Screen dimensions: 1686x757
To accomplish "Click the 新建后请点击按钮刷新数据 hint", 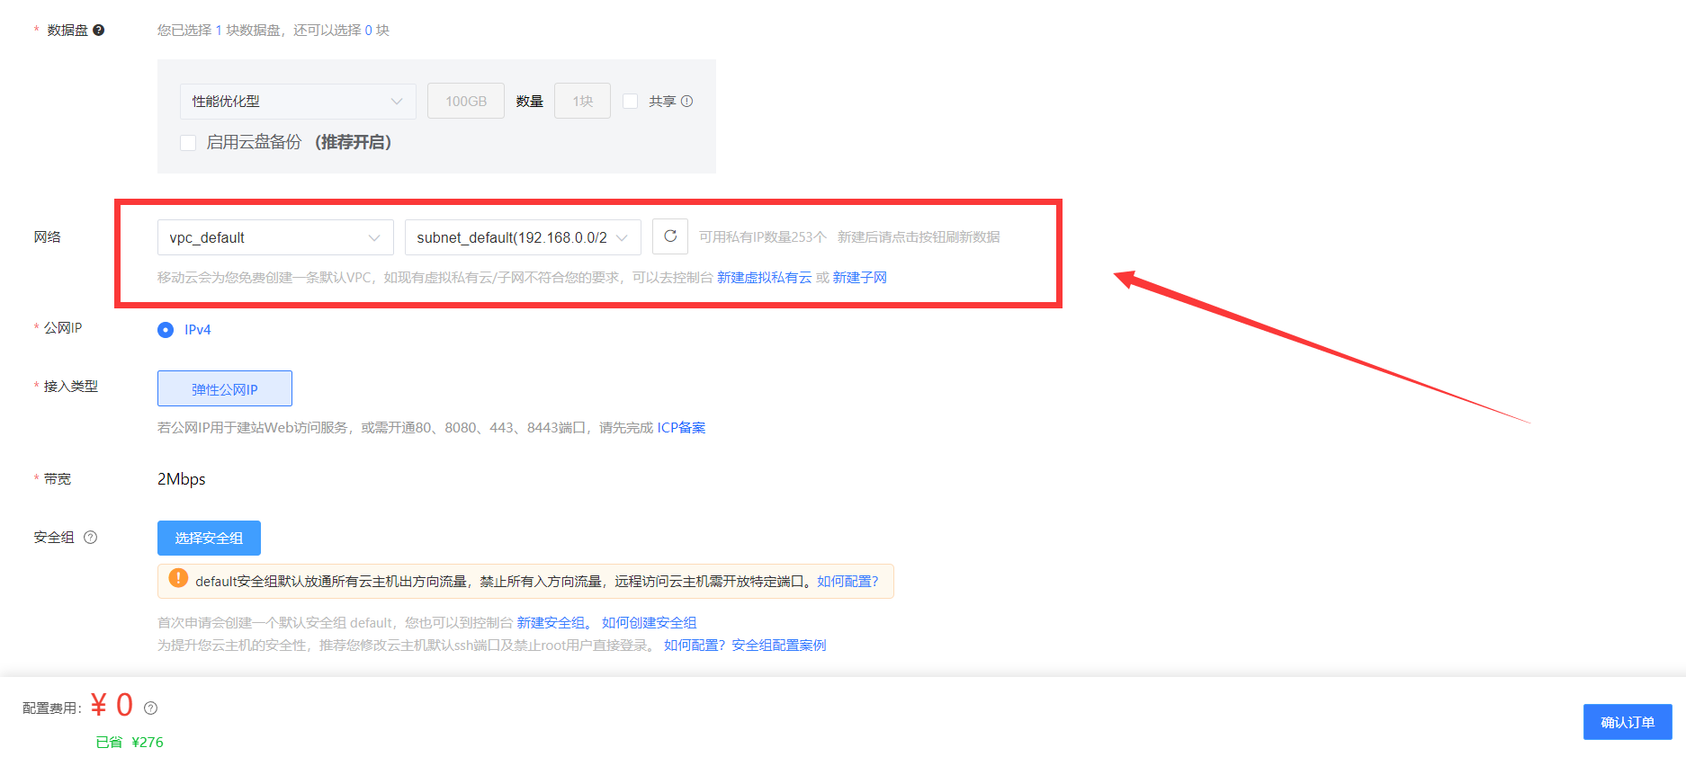I will coord(919,236).
